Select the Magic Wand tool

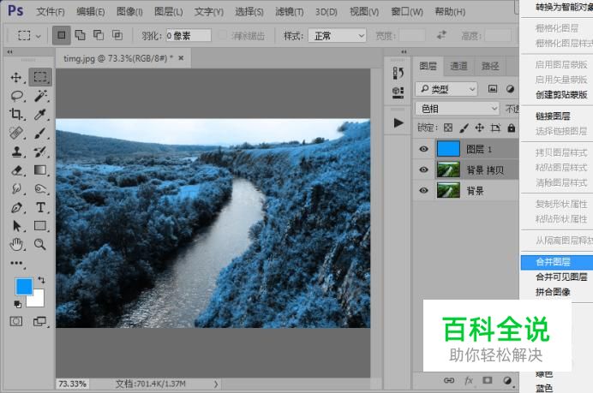point(40,96)
